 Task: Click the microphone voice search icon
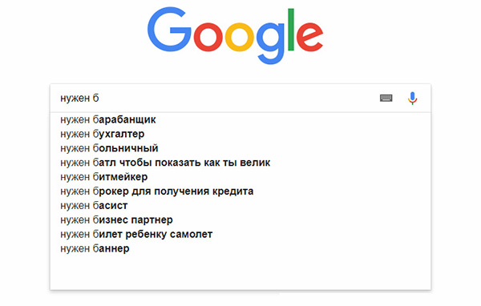pos(412,98)
